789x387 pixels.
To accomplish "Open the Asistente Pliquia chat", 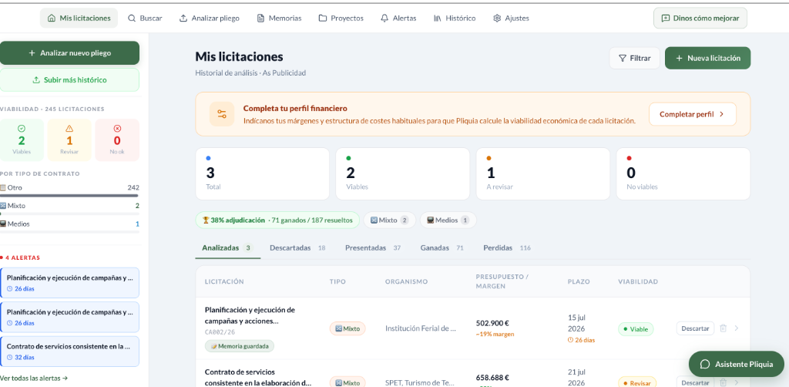I will pyautogui.click(x=736, y=365).
